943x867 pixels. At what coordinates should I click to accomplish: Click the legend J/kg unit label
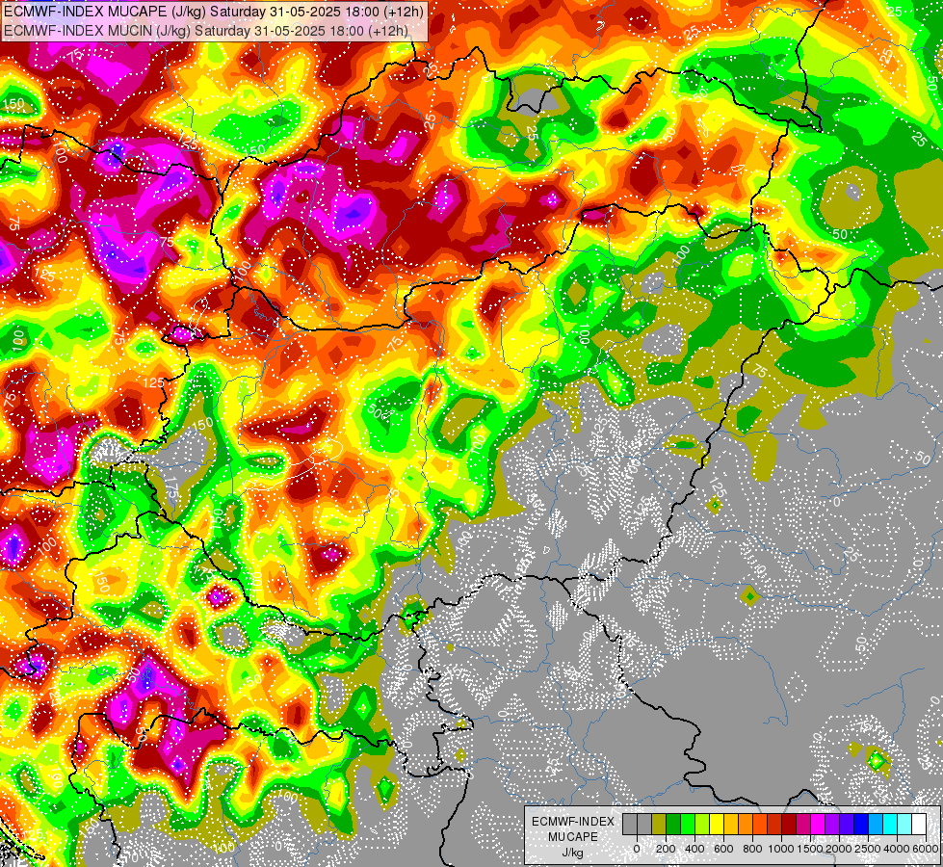[x=573, y=853]
